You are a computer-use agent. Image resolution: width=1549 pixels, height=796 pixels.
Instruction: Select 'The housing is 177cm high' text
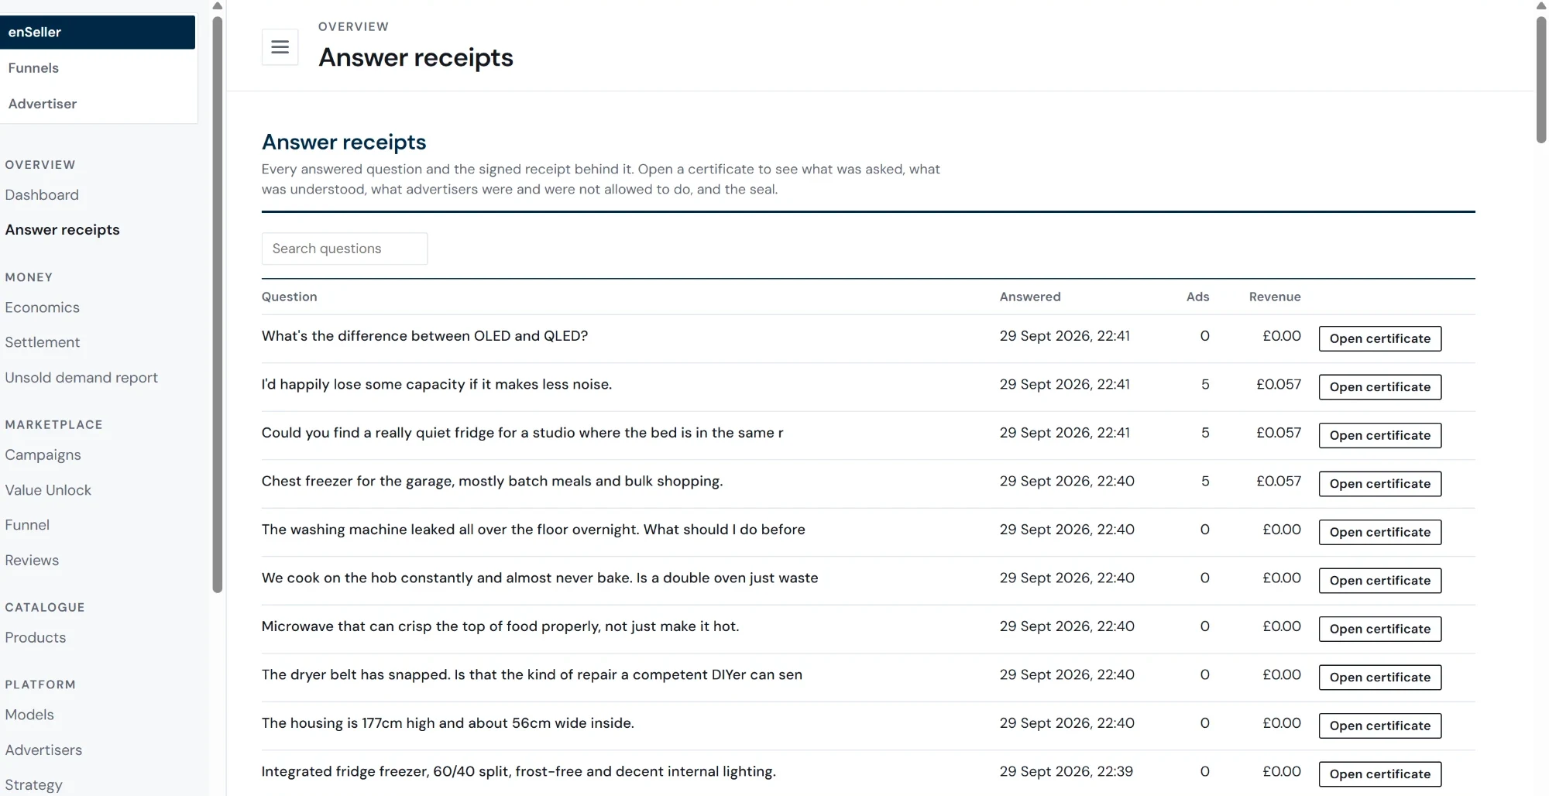448,723
